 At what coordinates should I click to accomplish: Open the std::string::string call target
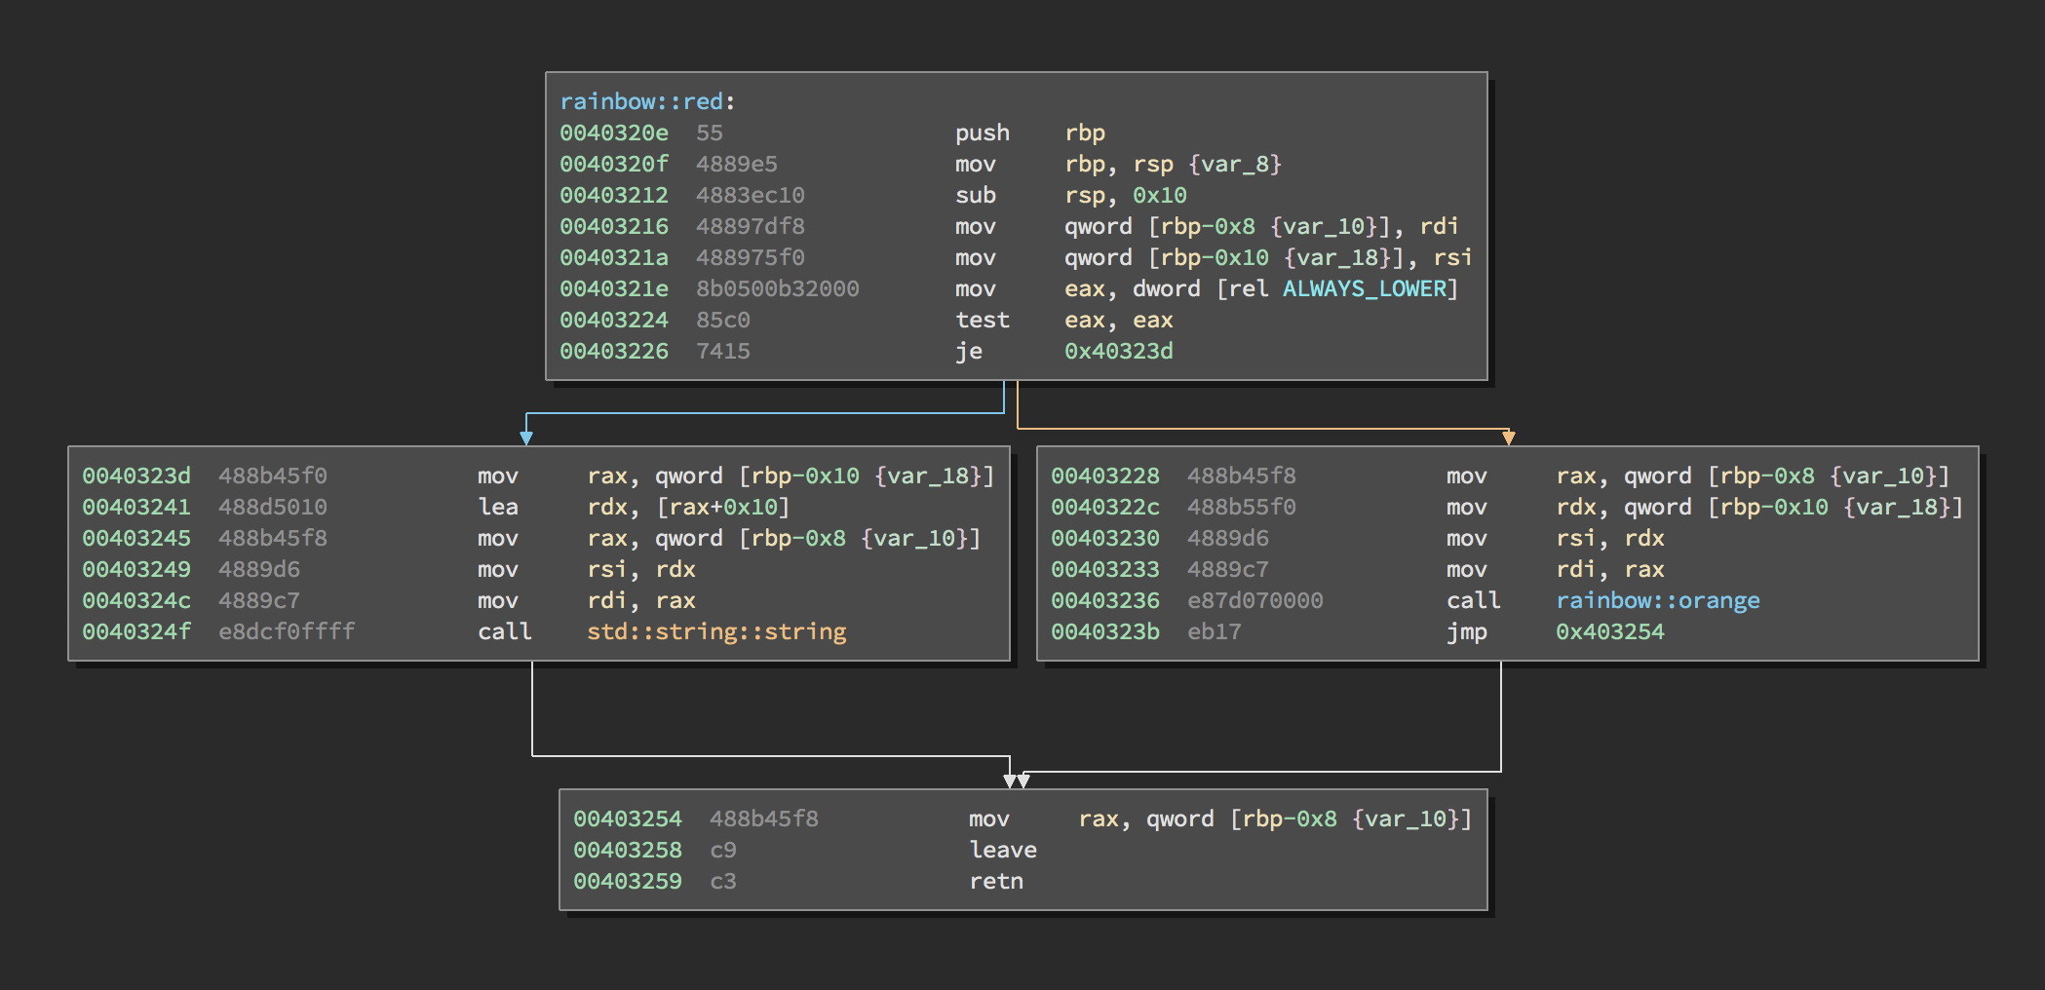(716, 631)
